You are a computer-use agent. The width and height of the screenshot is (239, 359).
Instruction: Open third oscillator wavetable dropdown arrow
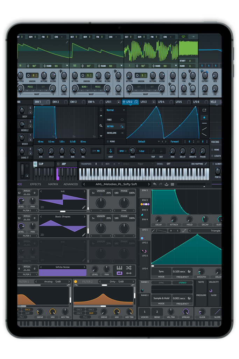[176, 66]
